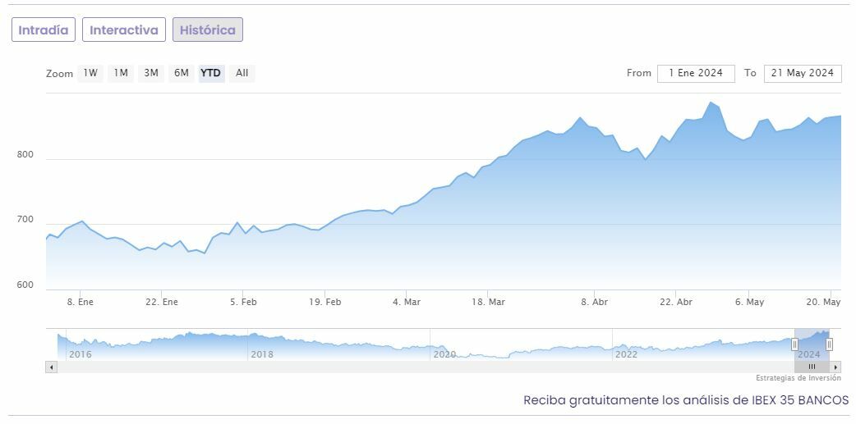Choose the 6M zoom option

tap(182, 73)
